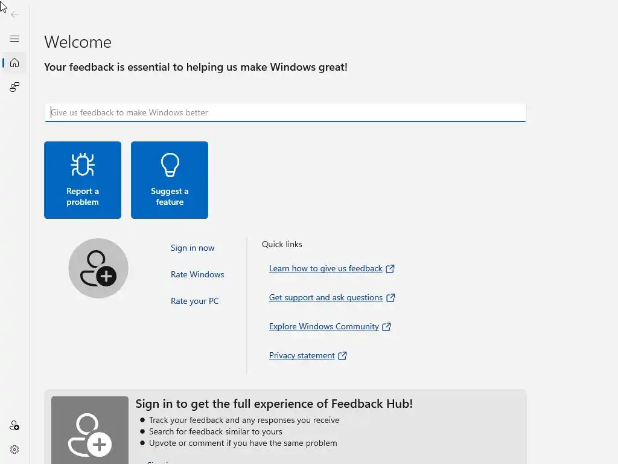The image size is (618, 464).
Task: Click the round profile avatar icon
Action: pos(98,268)
